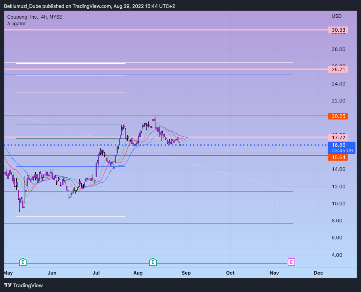Click the 6.00 price scale tick
This screenshot has height=292, width=361.
coord(337,237)
